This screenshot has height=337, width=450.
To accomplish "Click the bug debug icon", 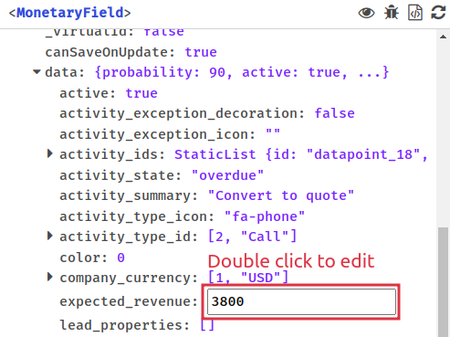I will 392,13.
